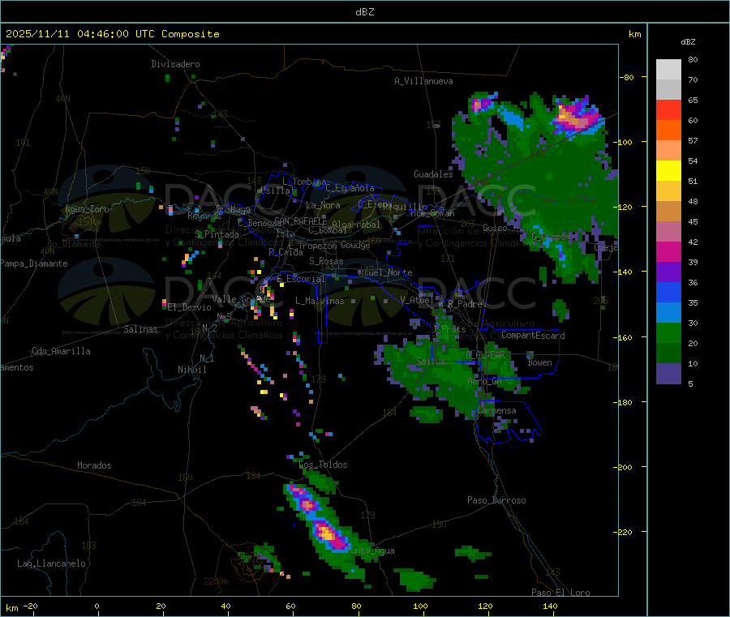Select the 65 dBZ red legend swatch
Image resolution: width=730 pixels, height=617 pixels.
[668, 109]
